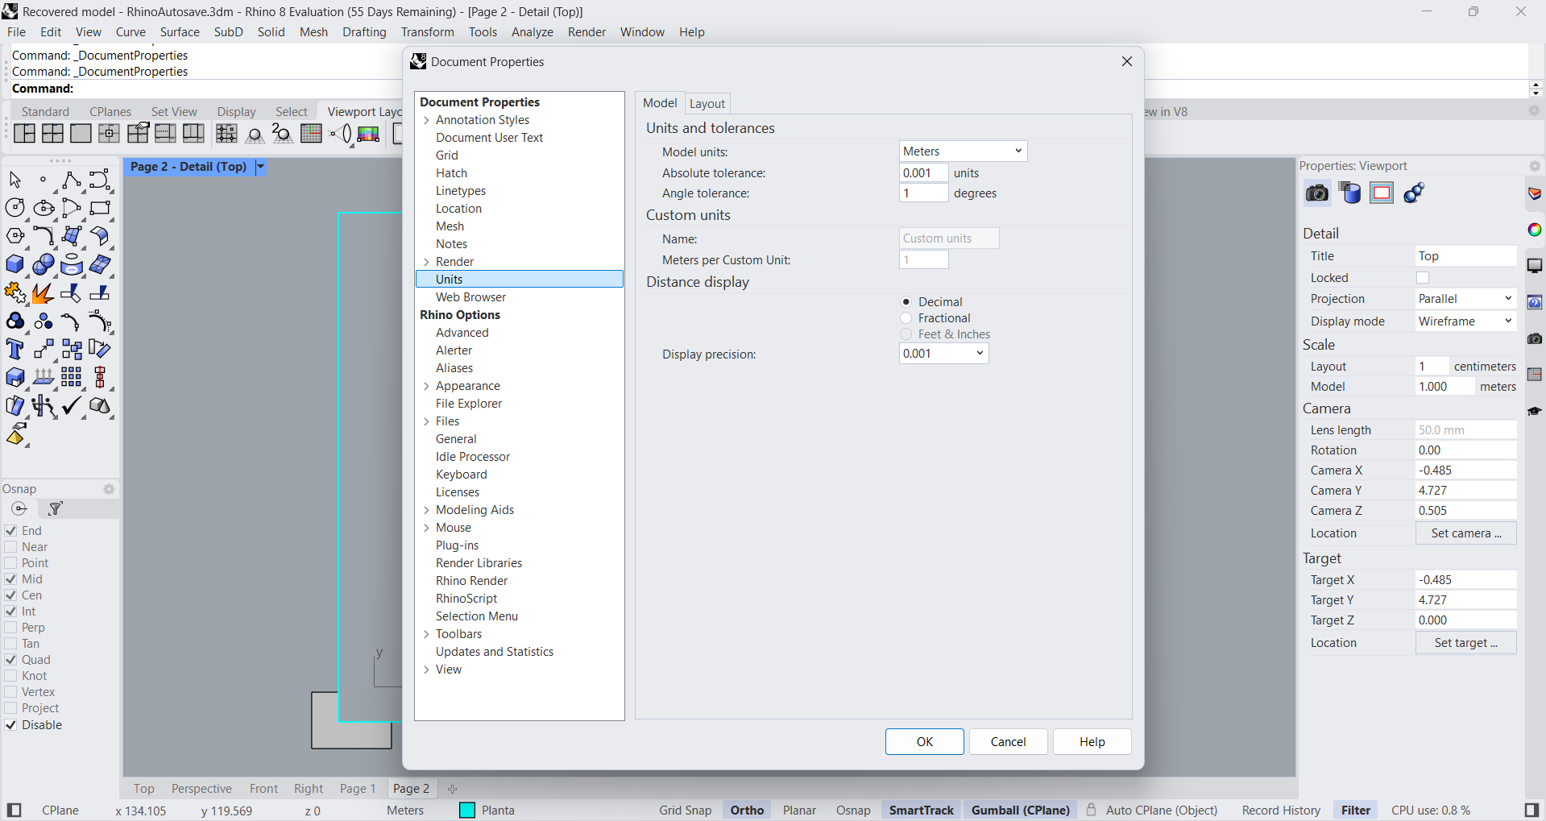Select the Circle tool icon
The image size is (1546, 821).
pyautogui.click(x=15, y=208)
